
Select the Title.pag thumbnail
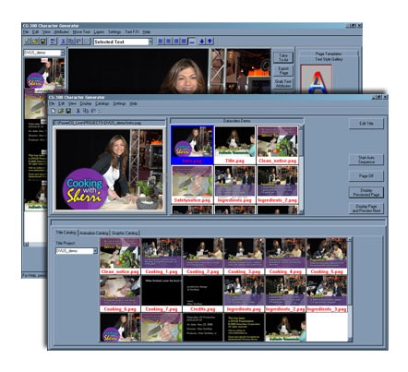click(x=234, y=145)
